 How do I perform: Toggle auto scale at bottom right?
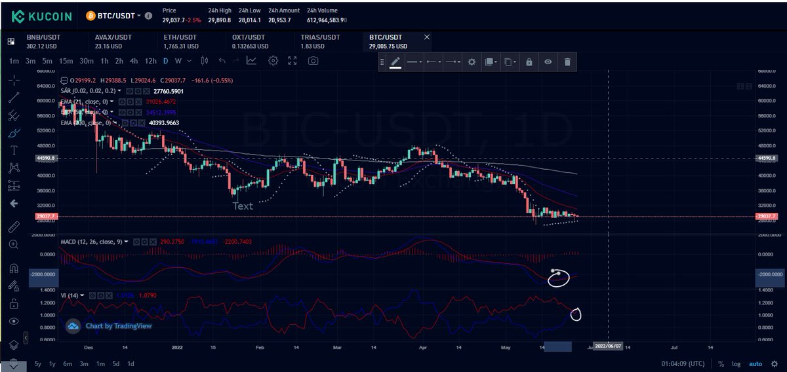point(756,363)
